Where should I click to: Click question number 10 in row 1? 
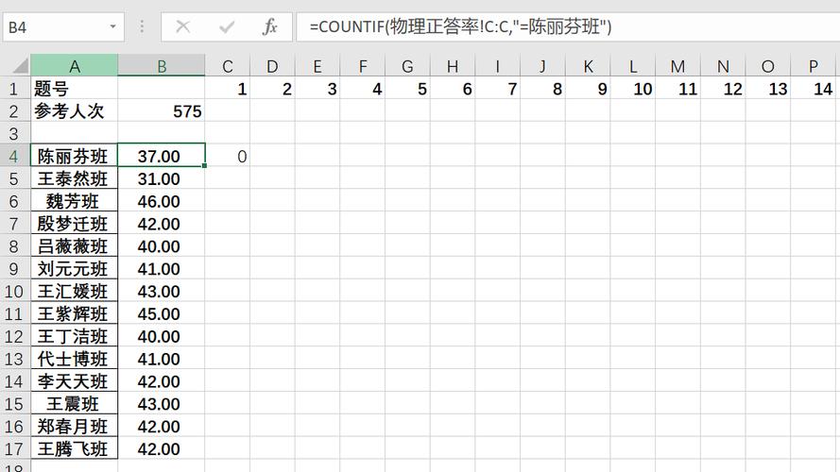pos(633,89)
